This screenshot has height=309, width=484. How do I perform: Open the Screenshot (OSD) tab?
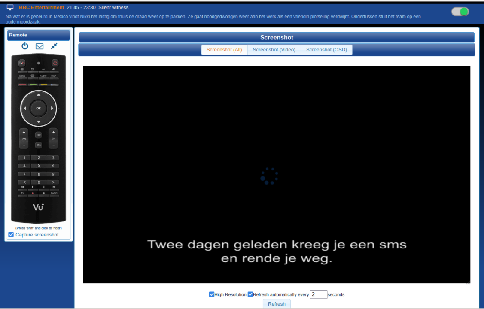pos(326,49)
